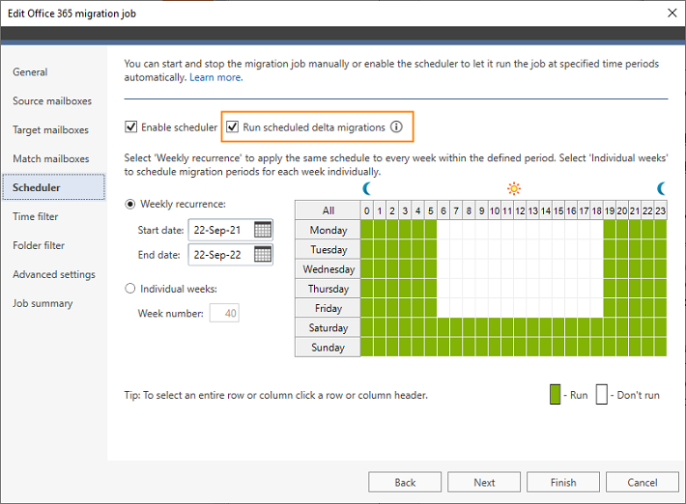686x504 pixels.
Task: Click Finish to save the job
Action: click(563, 482)
